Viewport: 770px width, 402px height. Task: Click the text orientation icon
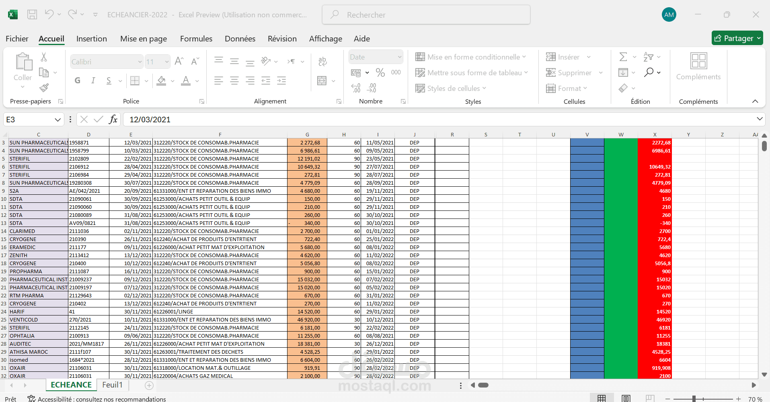(x=266, y=61)
